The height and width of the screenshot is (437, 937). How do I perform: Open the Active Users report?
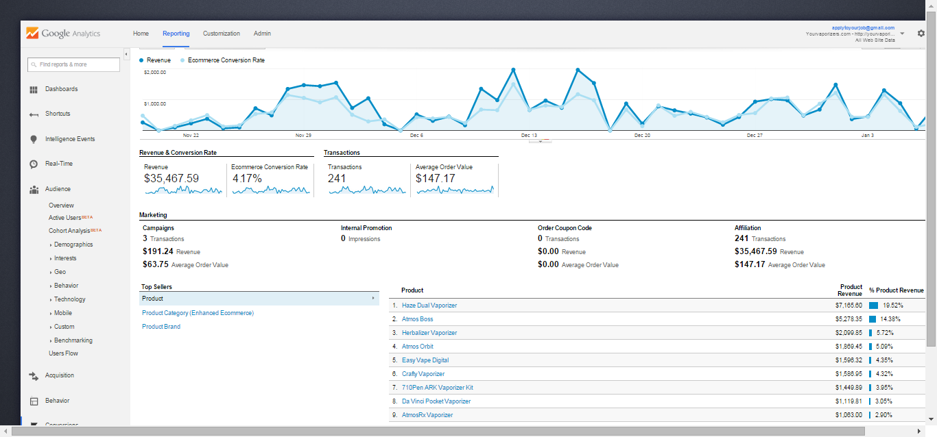pyautogui.click(x=64, y=218)
